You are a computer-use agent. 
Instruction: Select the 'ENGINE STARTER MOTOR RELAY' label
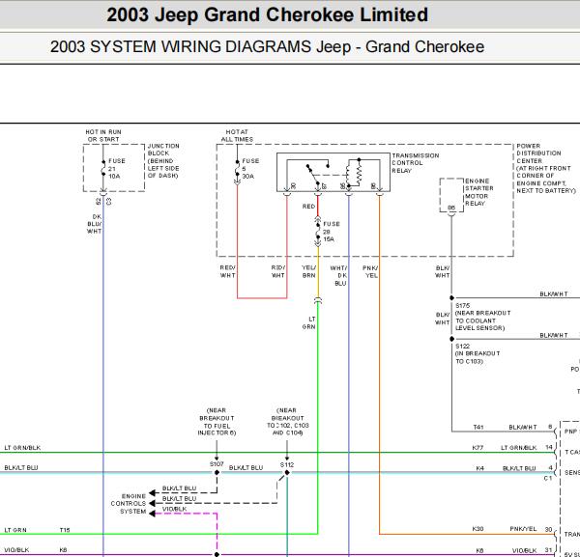click(x=479, y=192)
